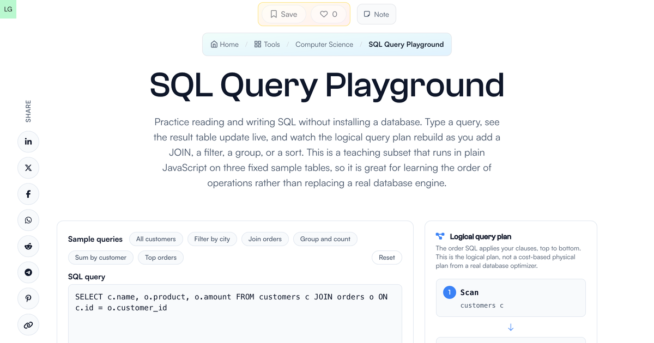654x343 pixels.
Task: Click the LG logo badge
Action: (8, 9)
